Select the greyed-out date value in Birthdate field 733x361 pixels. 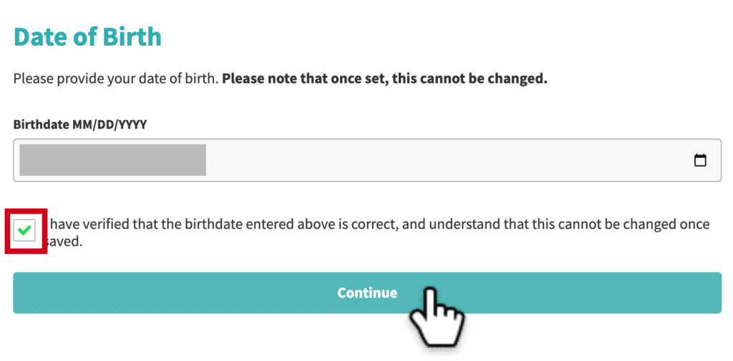[112, 160]
